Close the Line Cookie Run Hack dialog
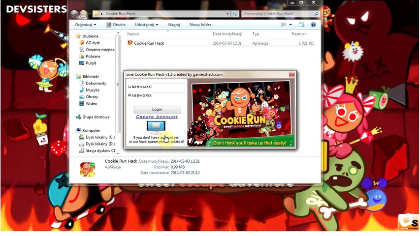Image resolution: width=420 pixels, height=236 pixels. tap(291, 74)
